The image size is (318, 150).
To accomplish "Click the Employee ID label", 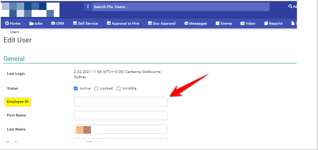I will [18, 102].
